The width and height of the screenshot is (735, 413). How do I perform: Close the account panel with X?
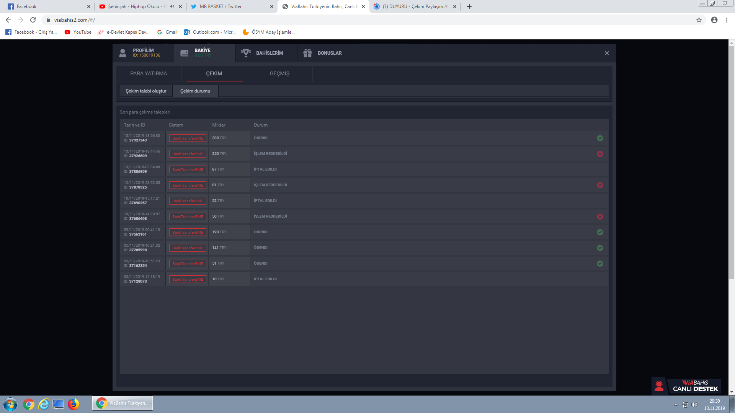point(607,53)
